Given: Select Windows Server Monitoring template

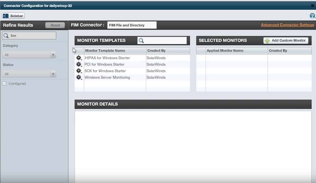Looking at the screenshot, I should 107,77.
